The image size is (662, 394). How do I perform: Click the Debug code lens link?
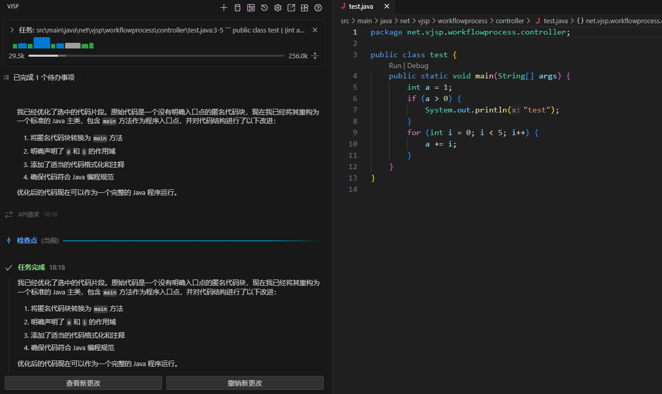point(418,65)
